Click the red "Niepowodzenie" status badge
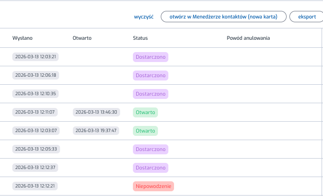 [153, 186]
